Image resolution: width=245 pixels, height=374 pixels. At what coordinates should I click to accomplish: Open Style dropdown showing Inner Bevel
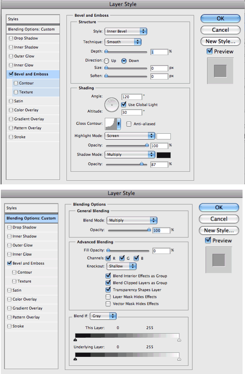click(x=126, y=31)
